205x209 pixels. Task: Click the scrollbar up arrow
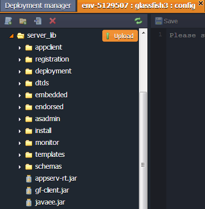point(143,33)
